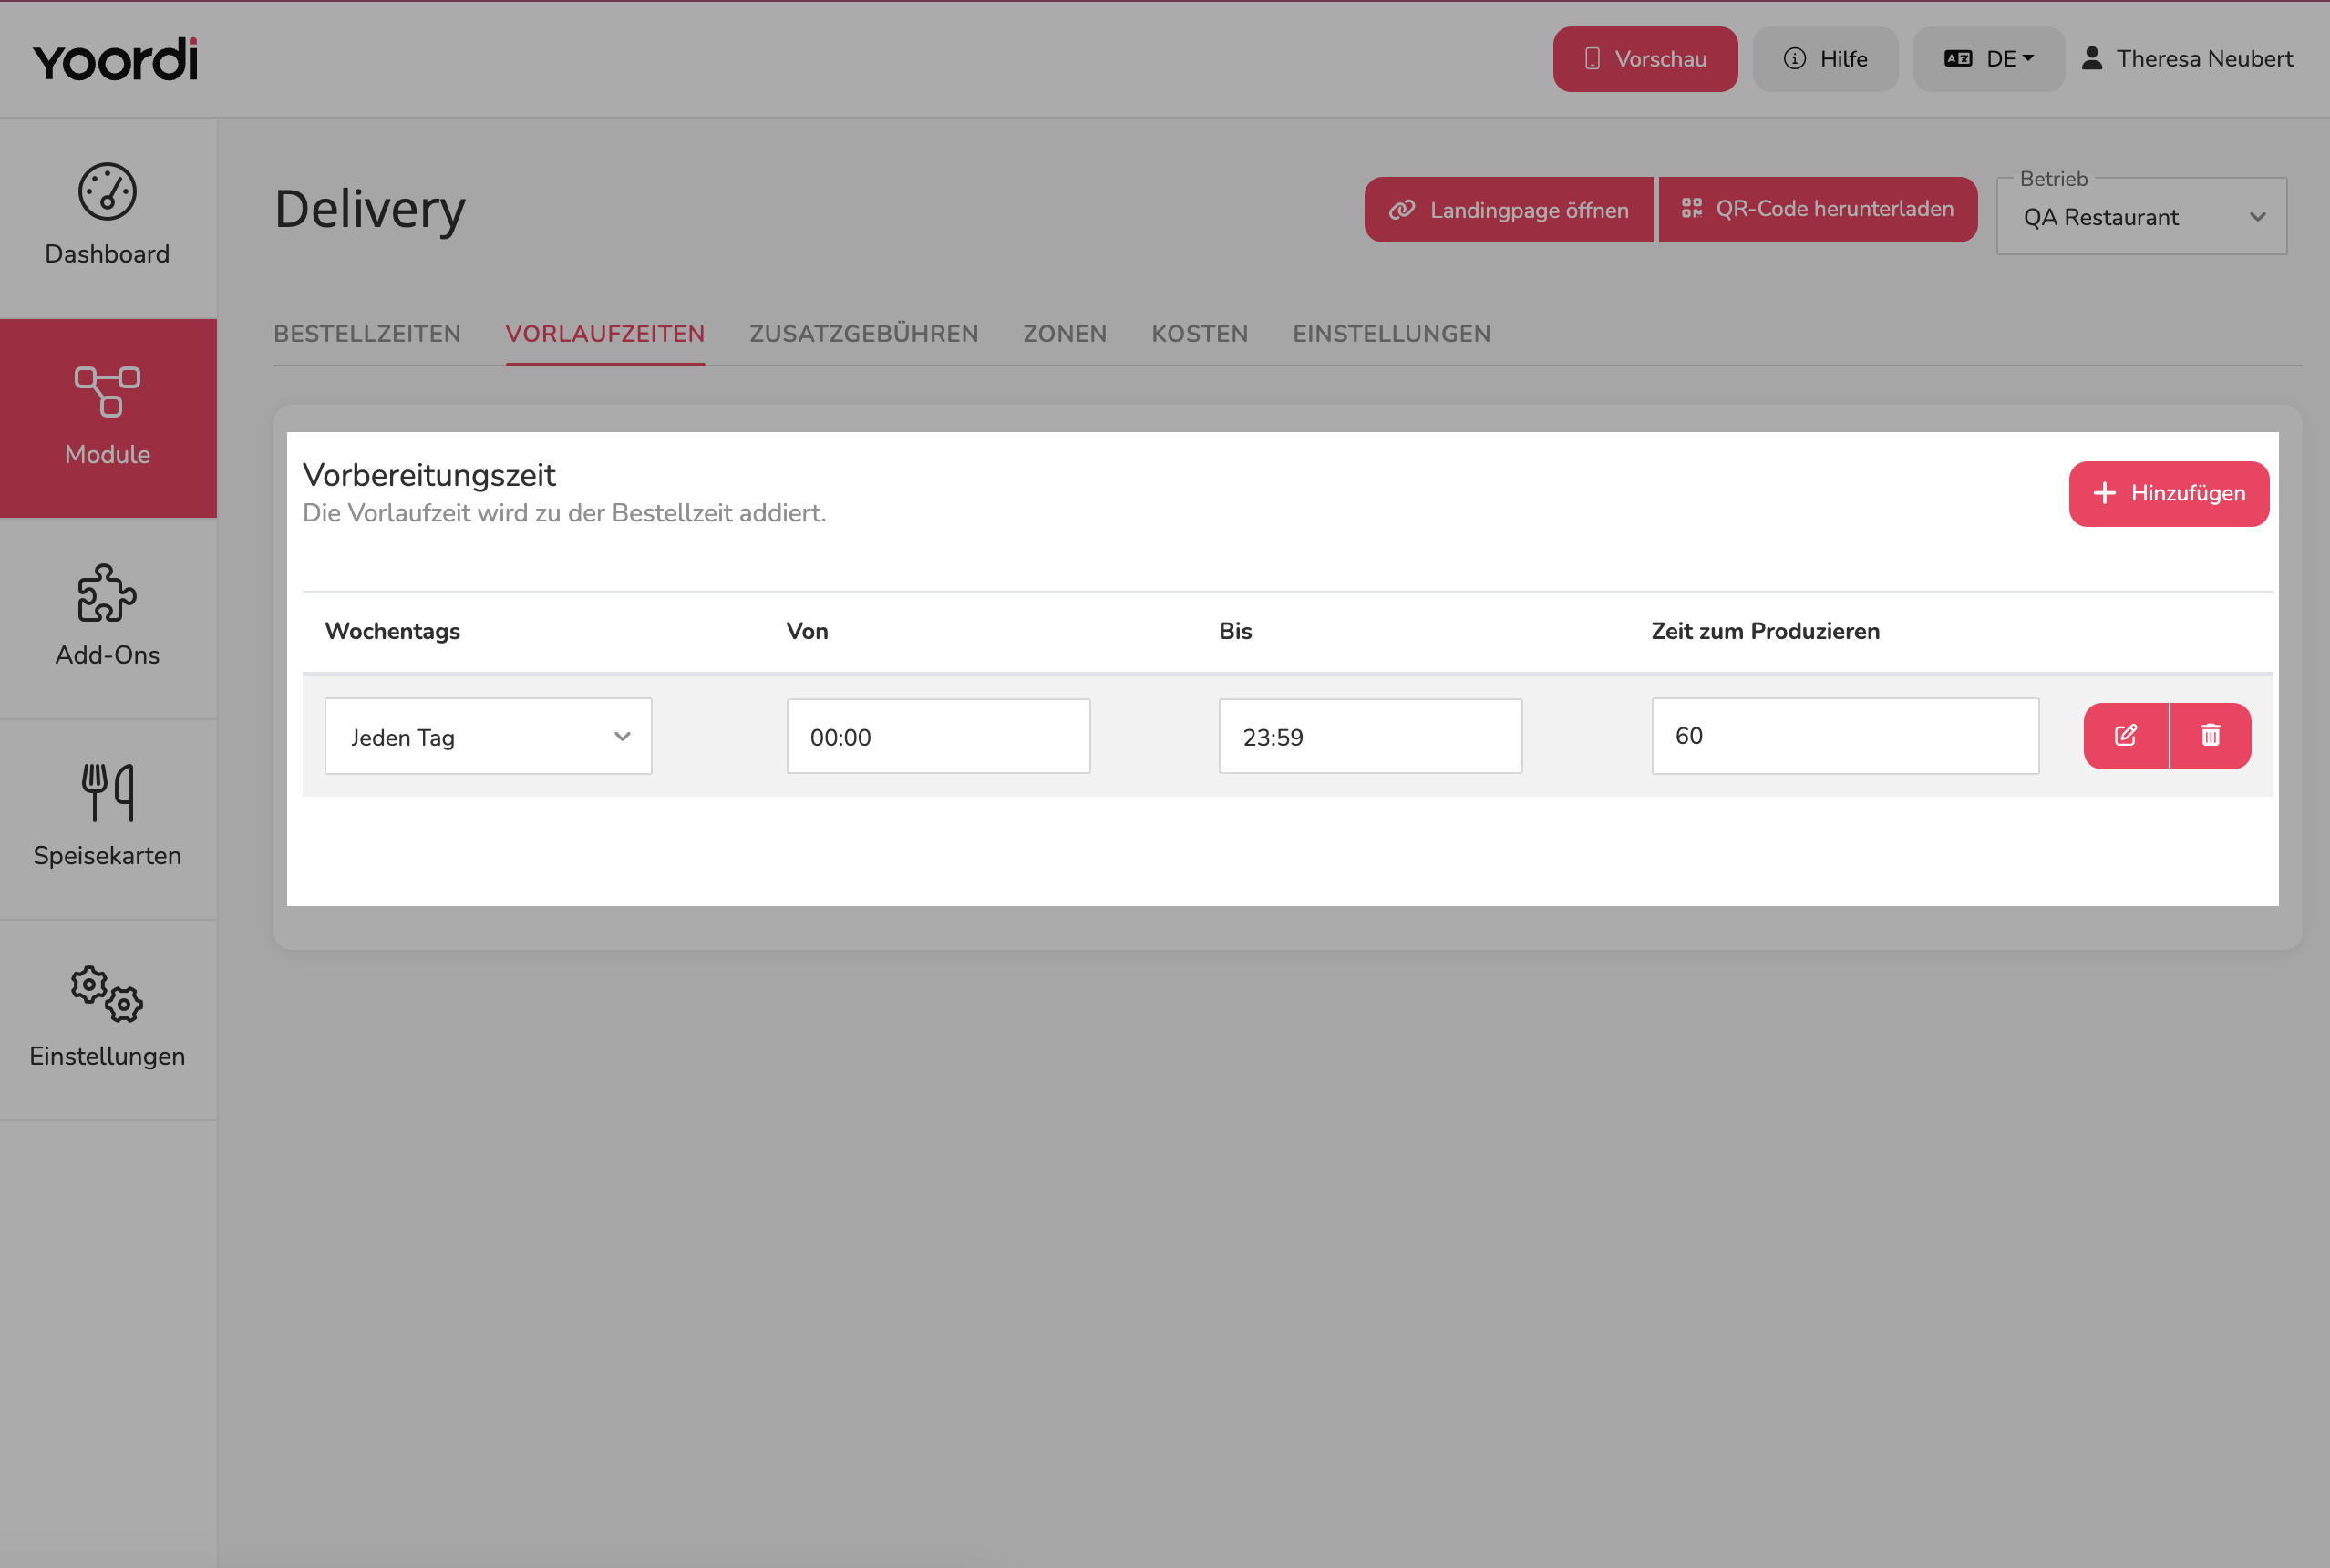Click the yoordi logo

pyautogui.click(x=115, y=59)
